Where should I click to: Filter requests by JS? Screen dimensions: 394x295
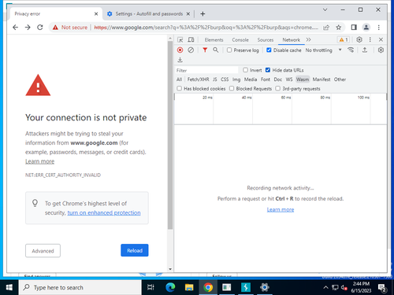click(215, 79)
